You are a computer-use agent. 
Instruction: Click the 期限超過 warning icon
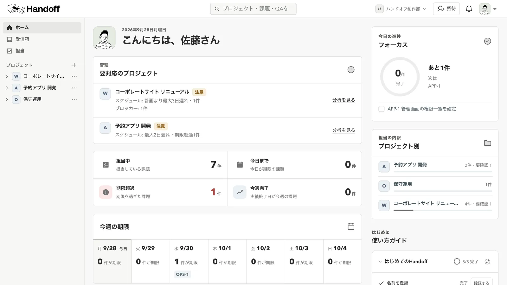[106, 192]
